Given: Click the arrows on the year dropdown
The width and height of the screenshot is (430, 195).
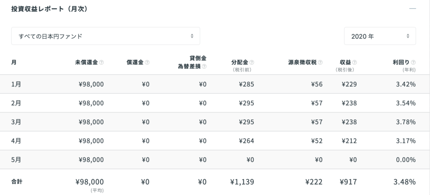Looking at the screenshot, I should [x=408, y=36].
